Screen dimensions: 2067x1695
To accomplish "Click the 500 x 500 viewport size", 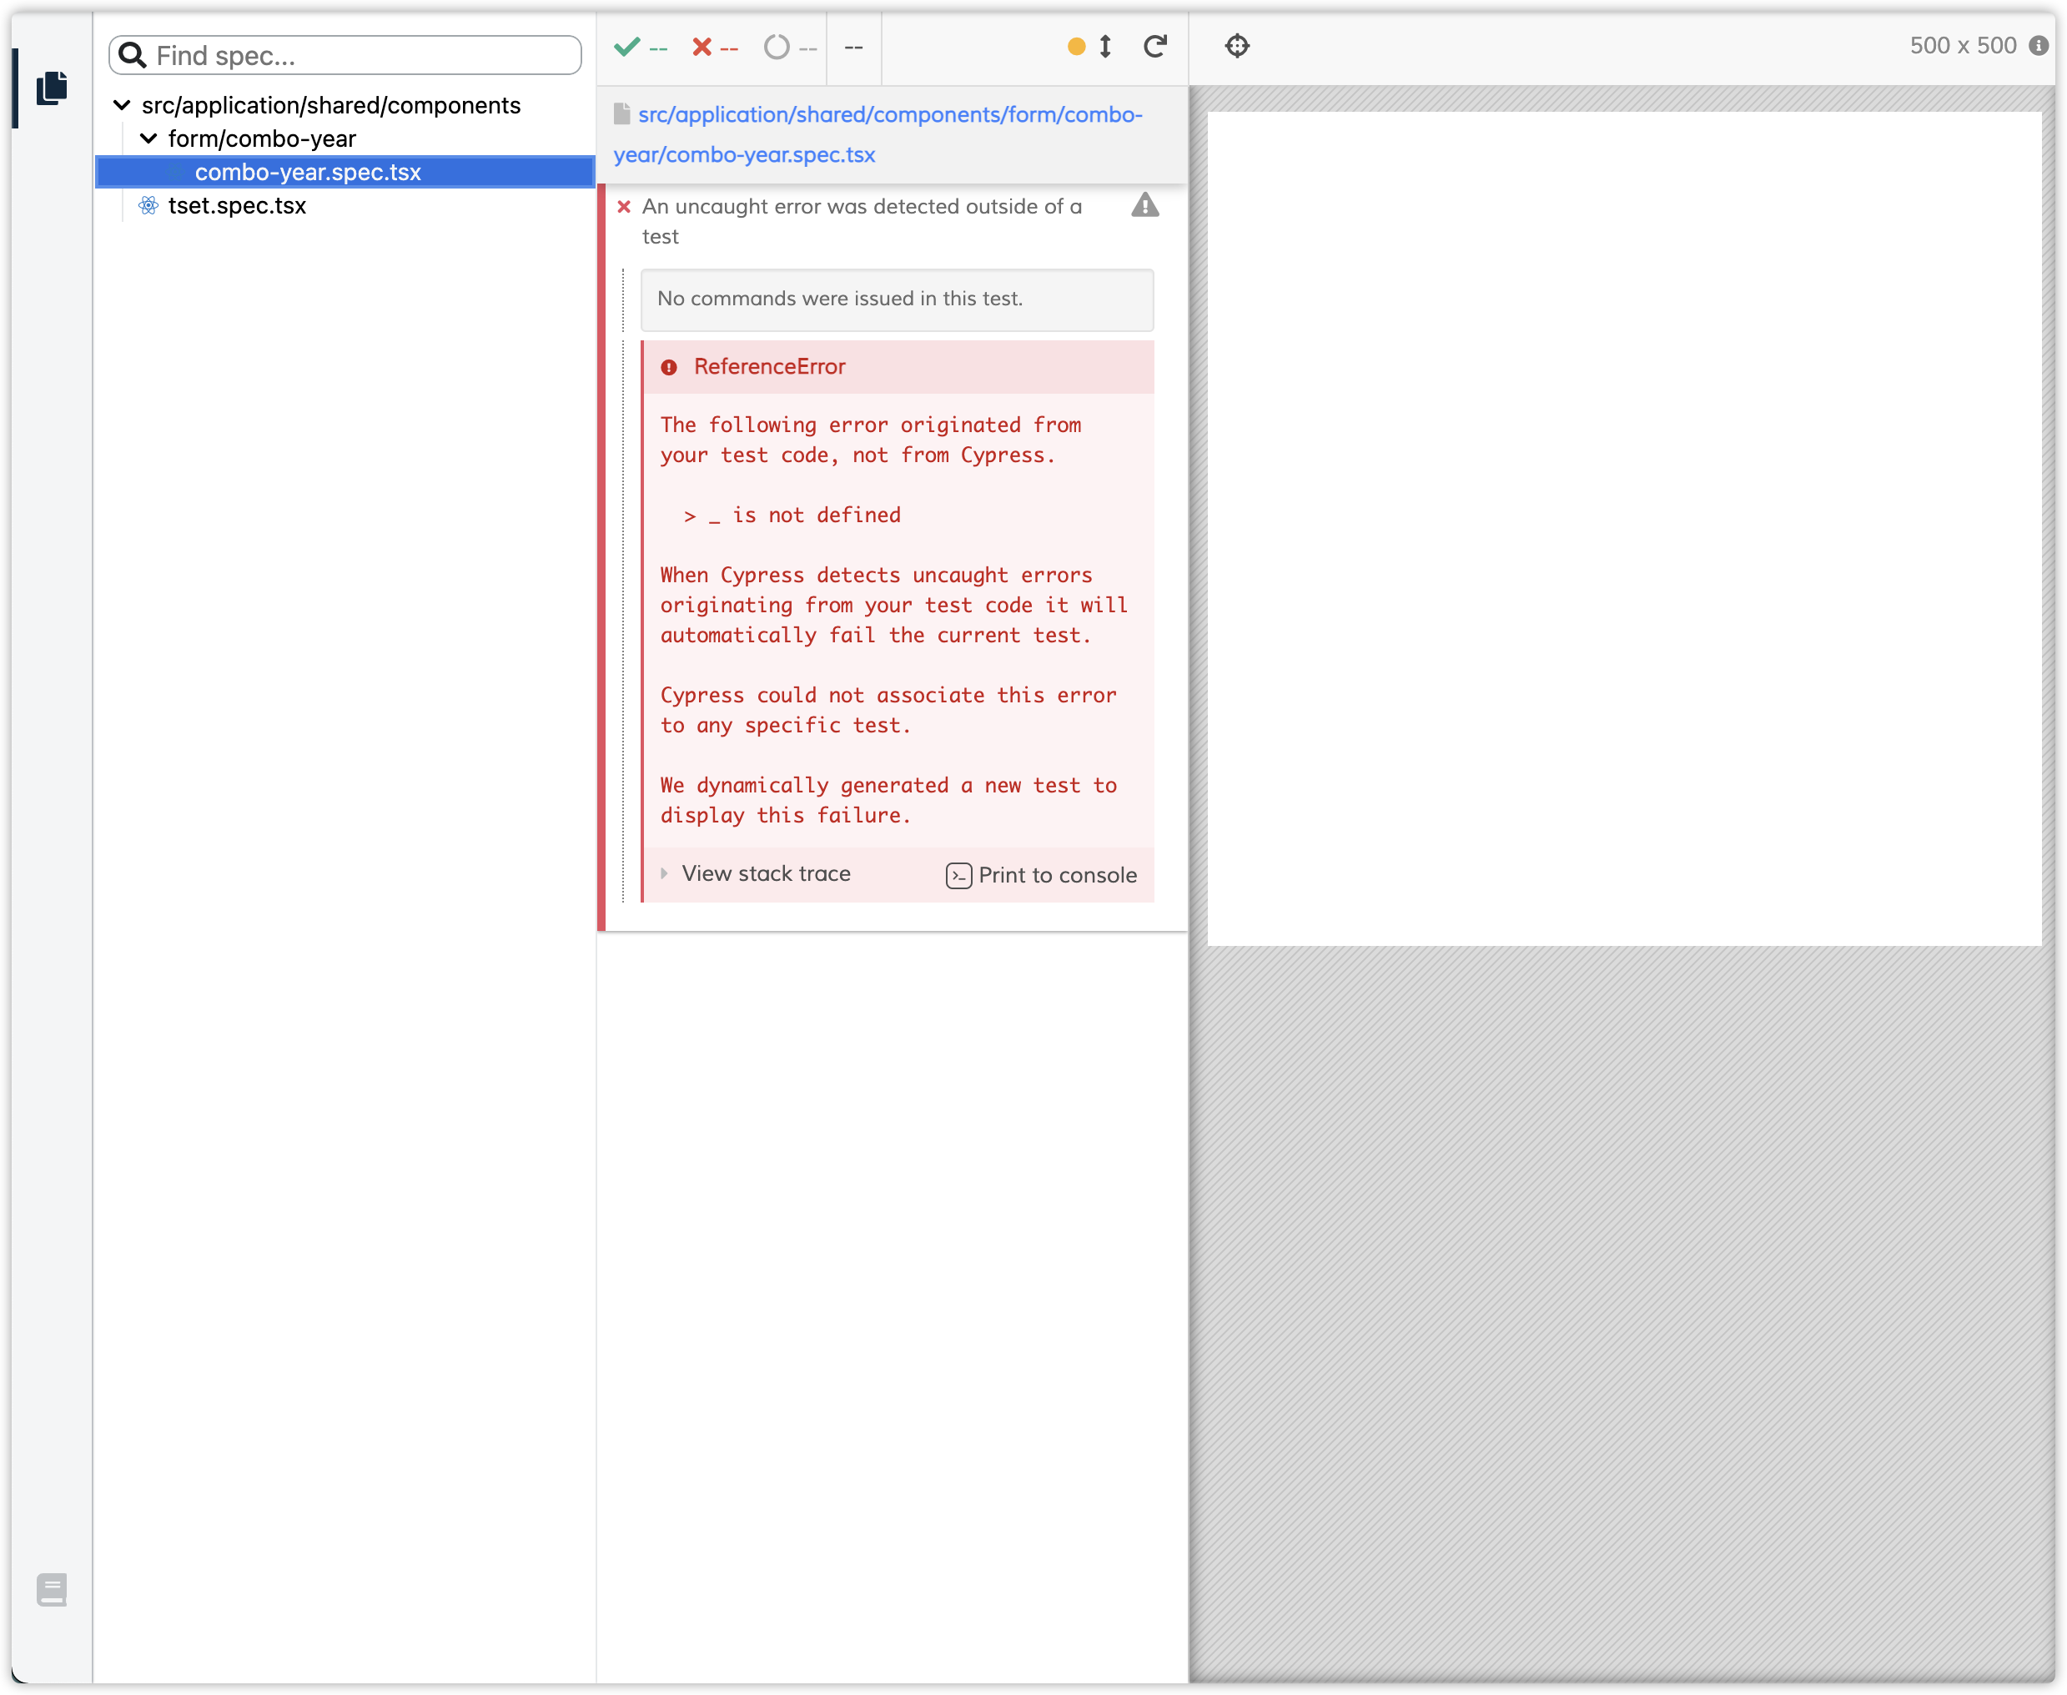I will (1963, 46).
